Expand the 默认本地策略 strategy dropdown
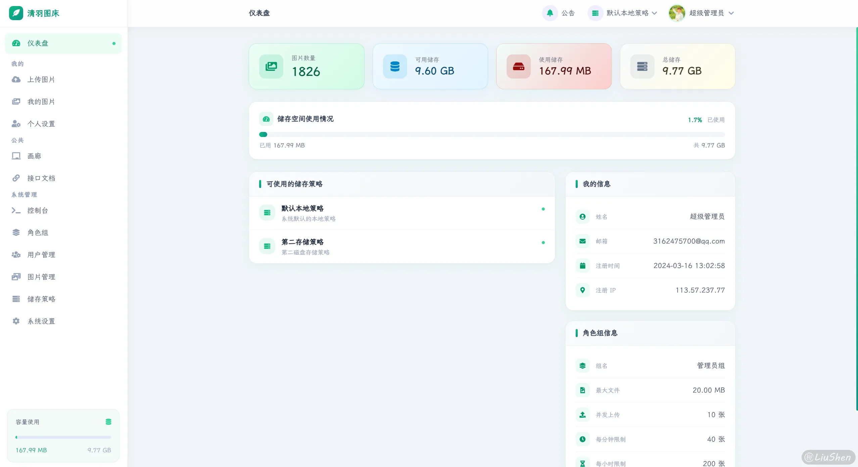Viewport: 858px width, 467px height. (627, 13)
